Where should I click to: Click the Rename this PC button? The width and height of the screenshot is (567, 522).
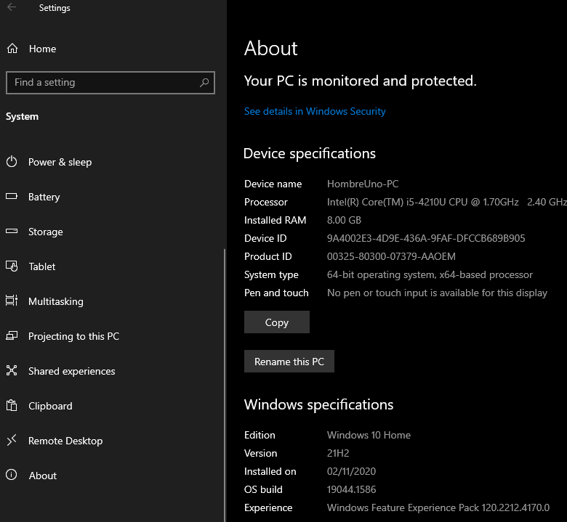[x=289, y=362]
